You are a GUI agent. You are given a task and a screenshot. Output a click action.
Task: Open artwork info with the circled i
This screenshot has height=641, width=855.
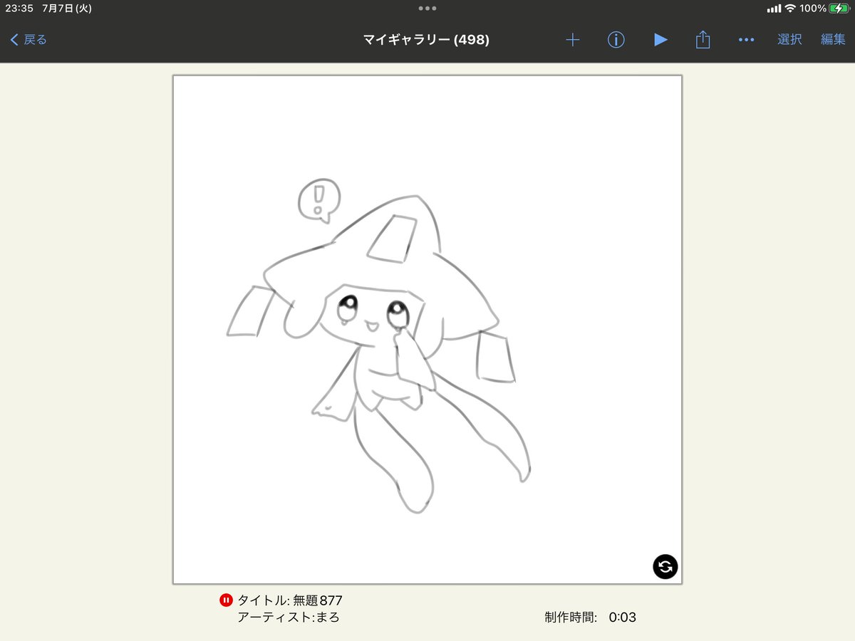616,40
